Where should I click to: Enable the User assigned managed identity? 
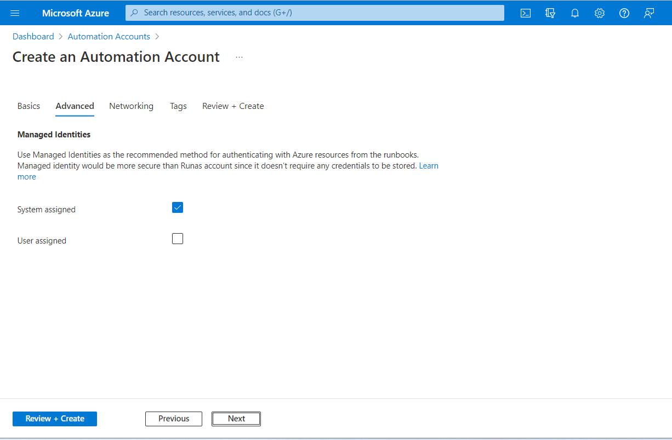point(177,239)
